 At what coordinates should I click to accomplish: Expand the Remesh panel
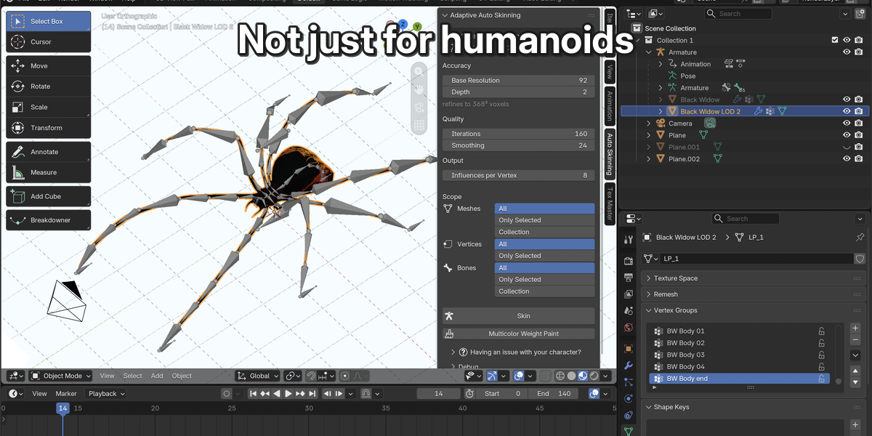[755, 294]
